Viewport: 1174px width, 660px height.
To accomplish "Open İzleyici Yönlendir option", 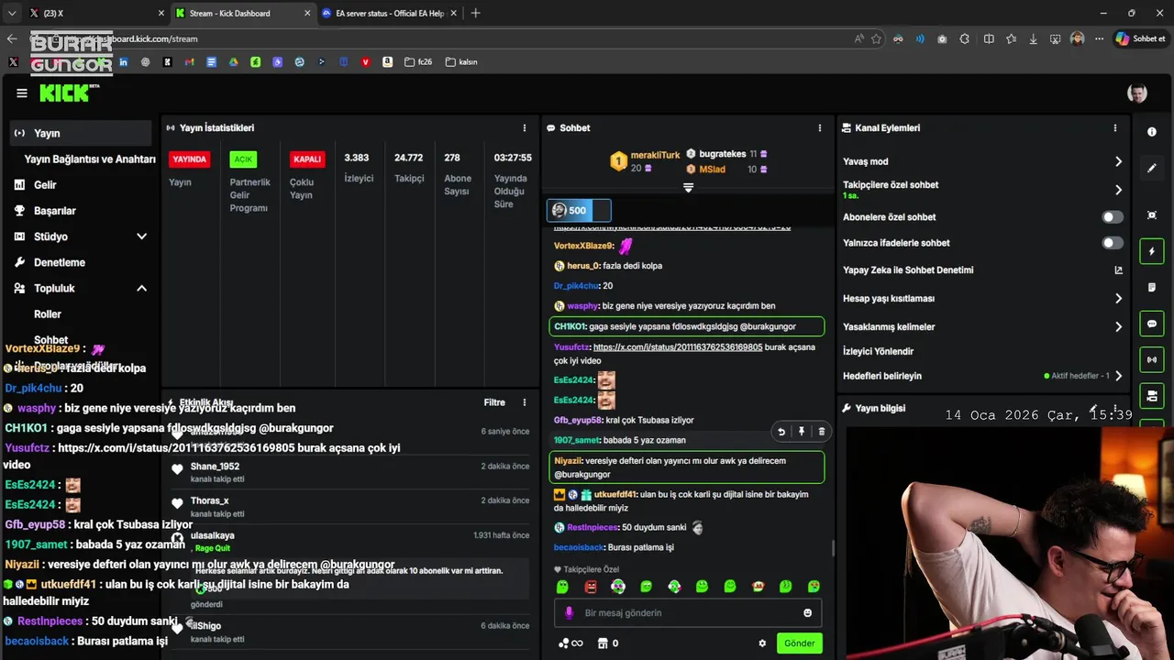I will click(878, 351).
